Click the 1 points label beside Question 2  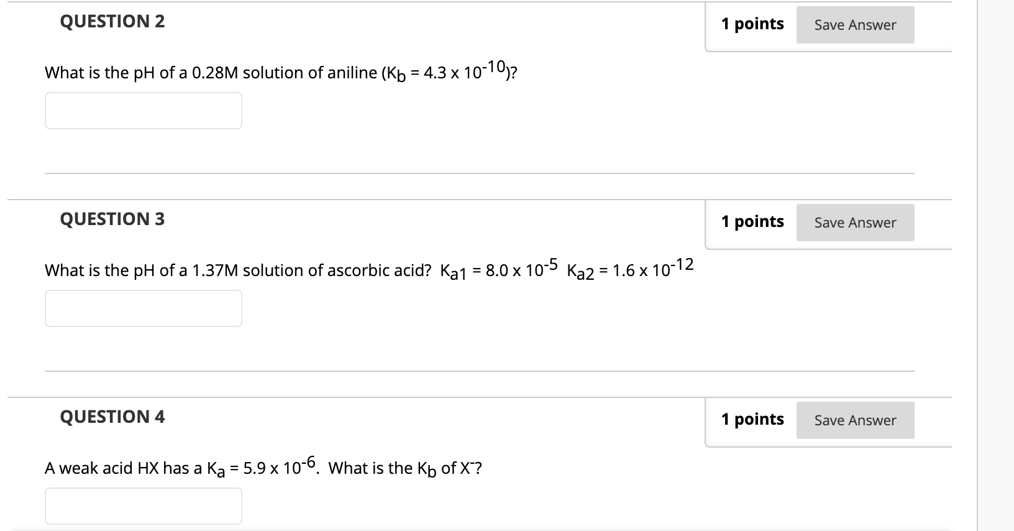[x=752, y=24]
